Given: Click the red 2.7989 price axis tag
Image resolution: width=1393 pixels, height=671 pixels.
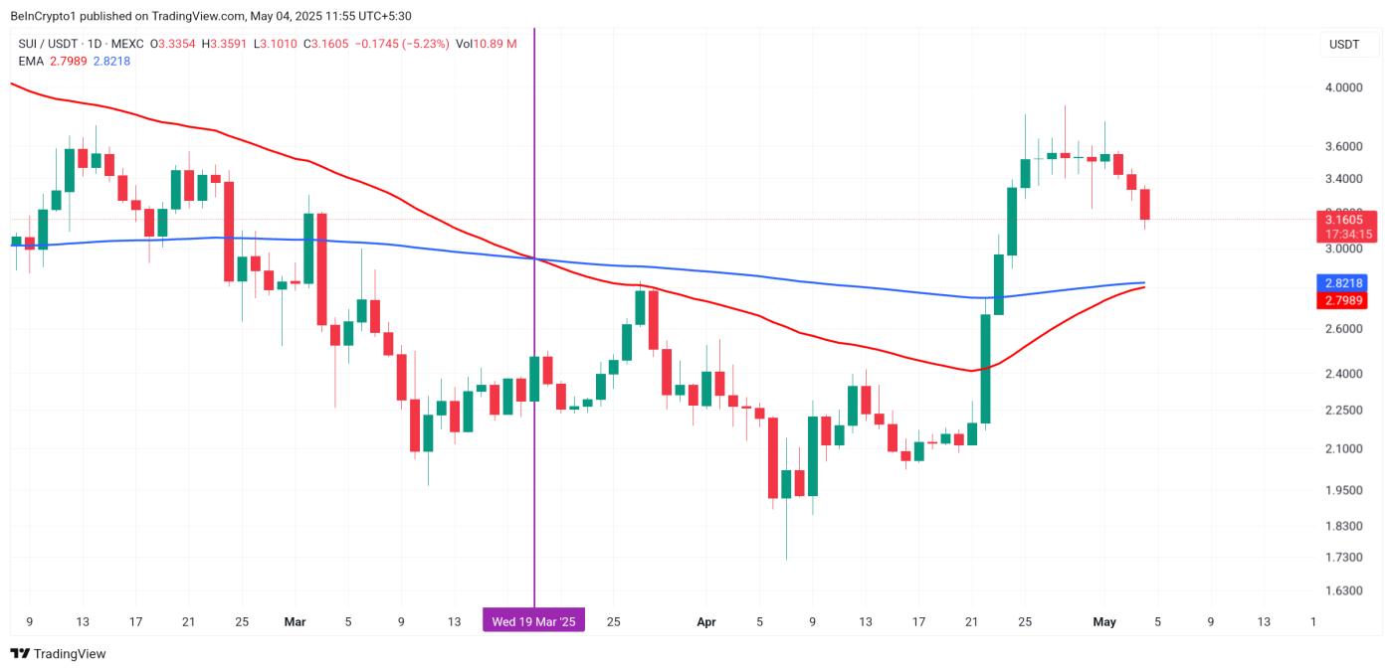Looking at the screenshot, I should click(1345, 299).
